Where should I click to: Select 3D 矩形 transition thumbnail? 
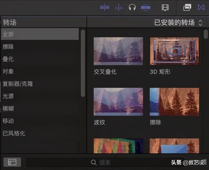click(x=174, y=51)
